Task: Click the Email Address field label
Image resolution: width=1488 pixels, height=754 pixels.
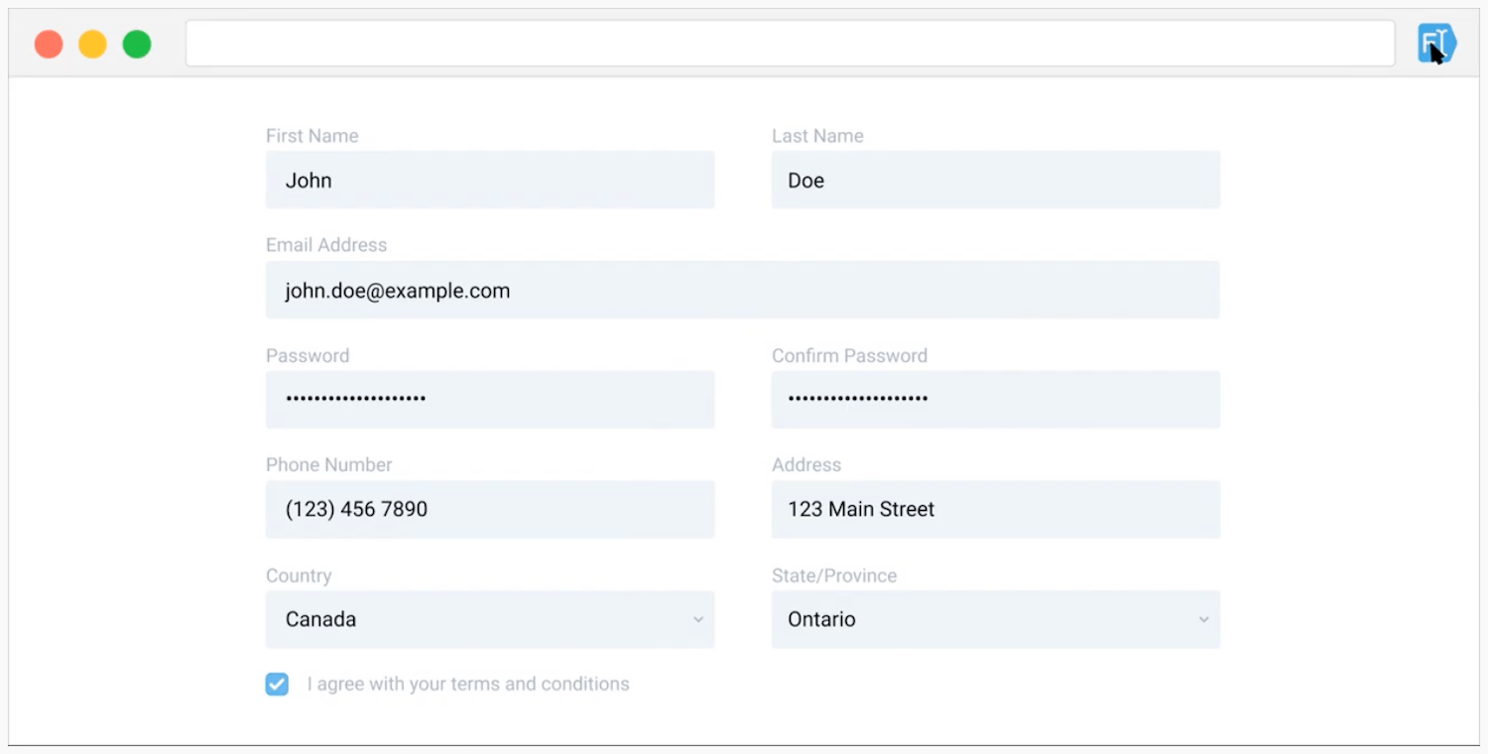Action: tap(326, 245)
